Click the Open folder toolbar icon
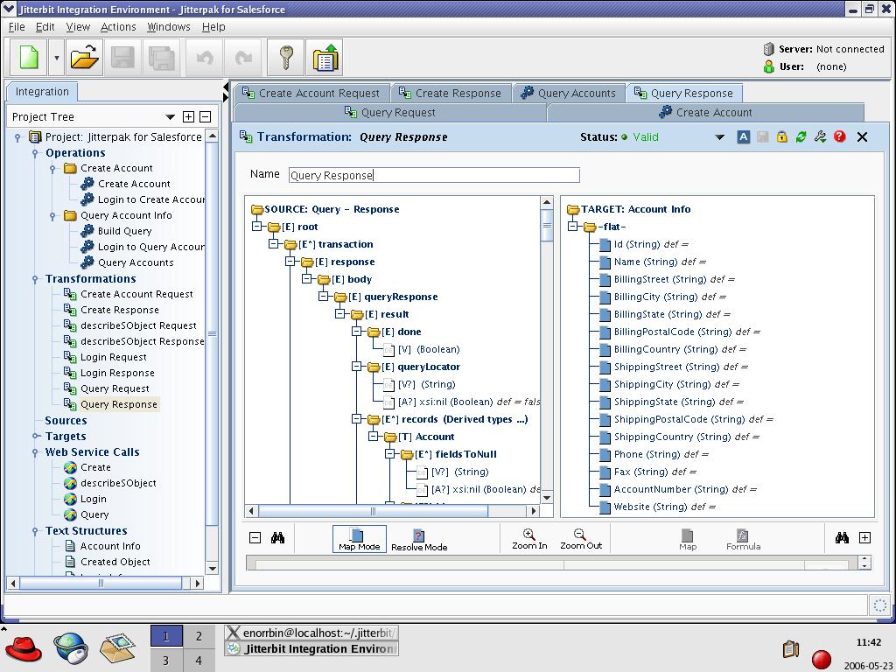This screenshot has height=672, width=896. pyautogui.click(x=84, y=59)
